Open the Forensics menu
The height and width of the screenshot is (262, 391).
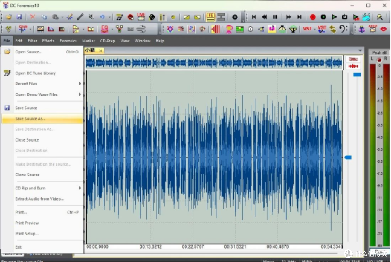click(x=68, y=41)
